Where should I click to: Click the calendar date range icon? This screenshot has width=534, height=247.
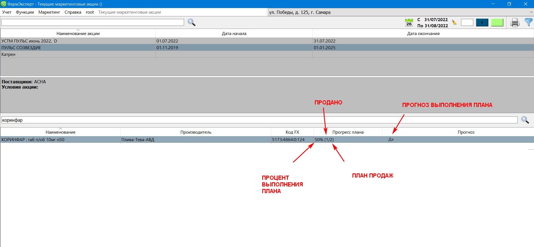[x=409, y=22]
